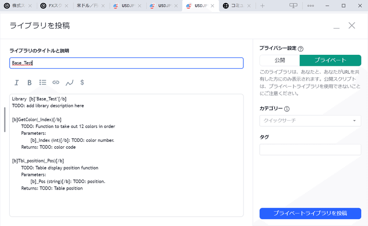Expand the クイックサーチ category dropdown

tap(310, 121)
